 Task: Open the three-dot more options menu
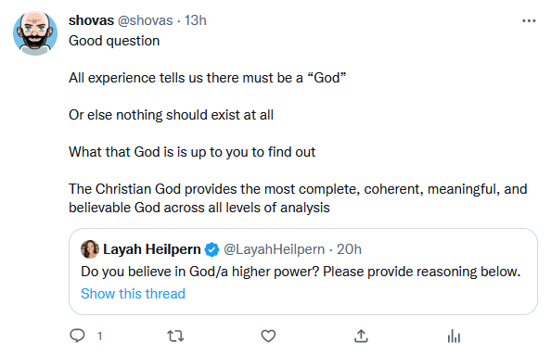(x=529, y=21)
